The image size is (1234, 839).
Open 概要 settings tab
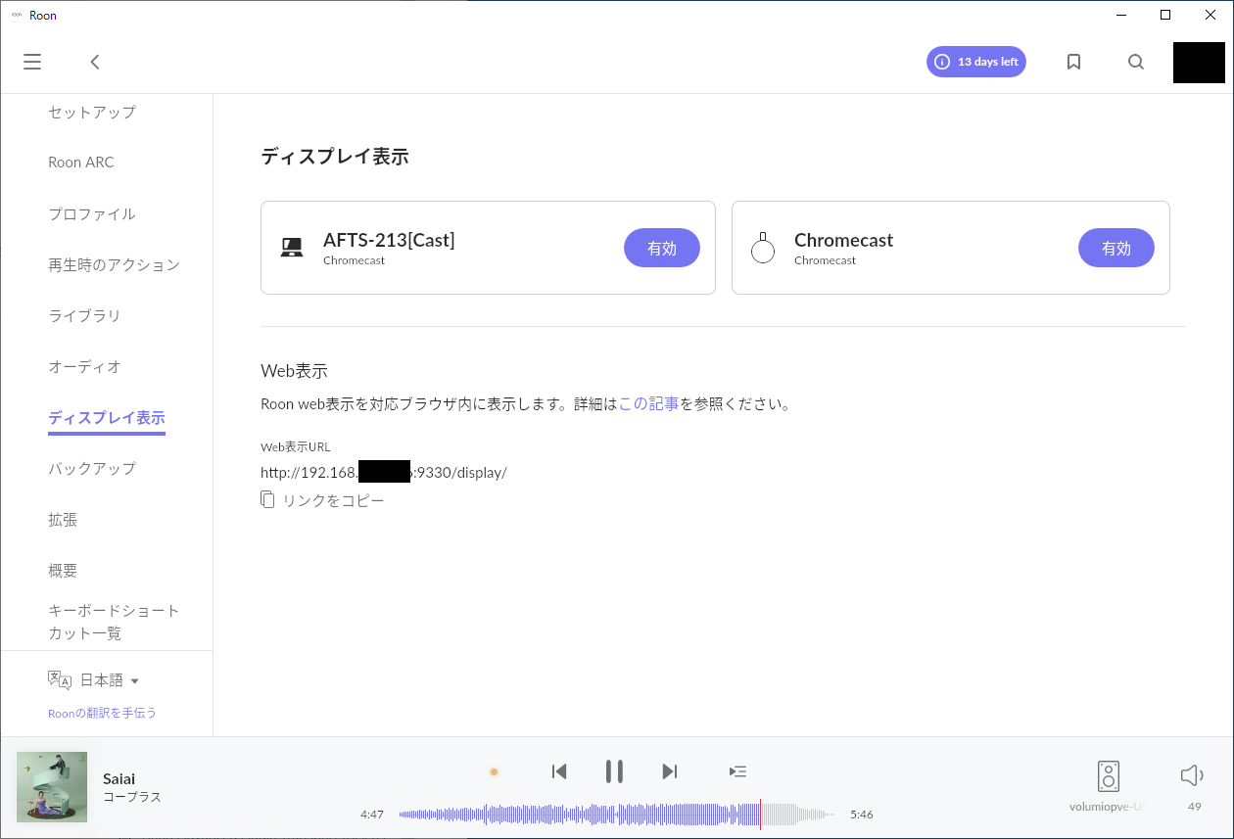pos(63,571)
